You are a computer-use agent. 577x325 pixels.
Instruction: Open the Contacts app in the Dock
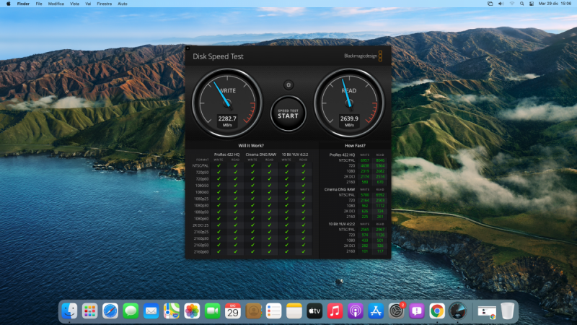coord(253,311)
